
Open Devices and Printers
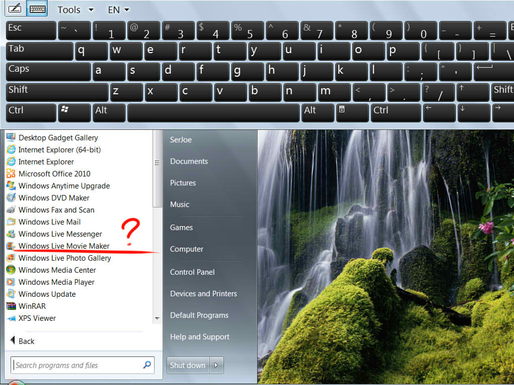coord(203,294)
